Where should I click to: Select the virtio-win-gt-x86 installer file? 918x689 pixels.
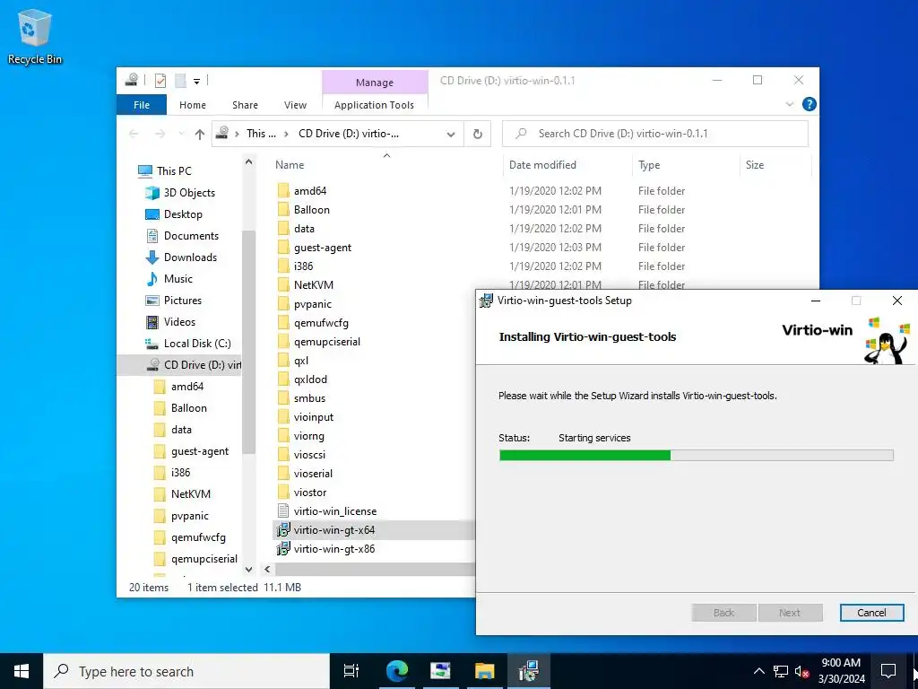(333, 549)
